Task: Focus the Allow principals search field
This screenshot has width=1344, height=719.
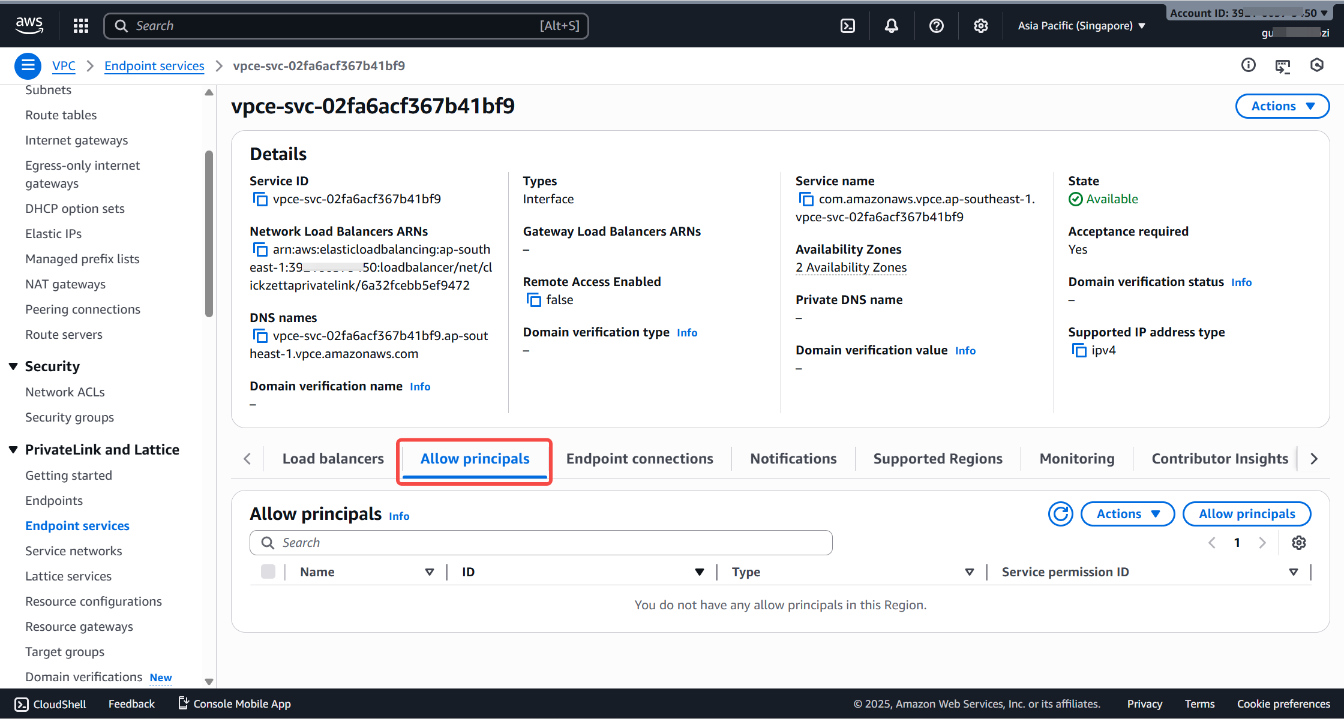Action: click(x=541, y=543)
